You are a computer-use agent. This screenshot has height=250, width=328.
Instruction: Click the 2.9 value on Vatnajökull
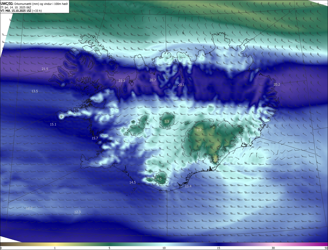point(199,130)
